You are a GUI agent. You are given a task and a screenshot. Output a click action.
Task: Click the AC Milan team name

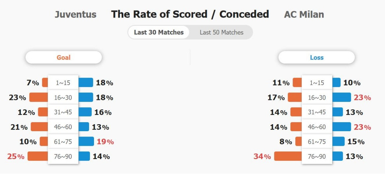click(304, 15)
